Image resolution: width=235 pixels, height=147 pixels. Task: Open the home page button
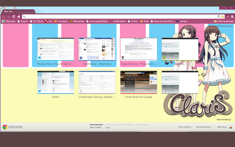pos(19,17)
